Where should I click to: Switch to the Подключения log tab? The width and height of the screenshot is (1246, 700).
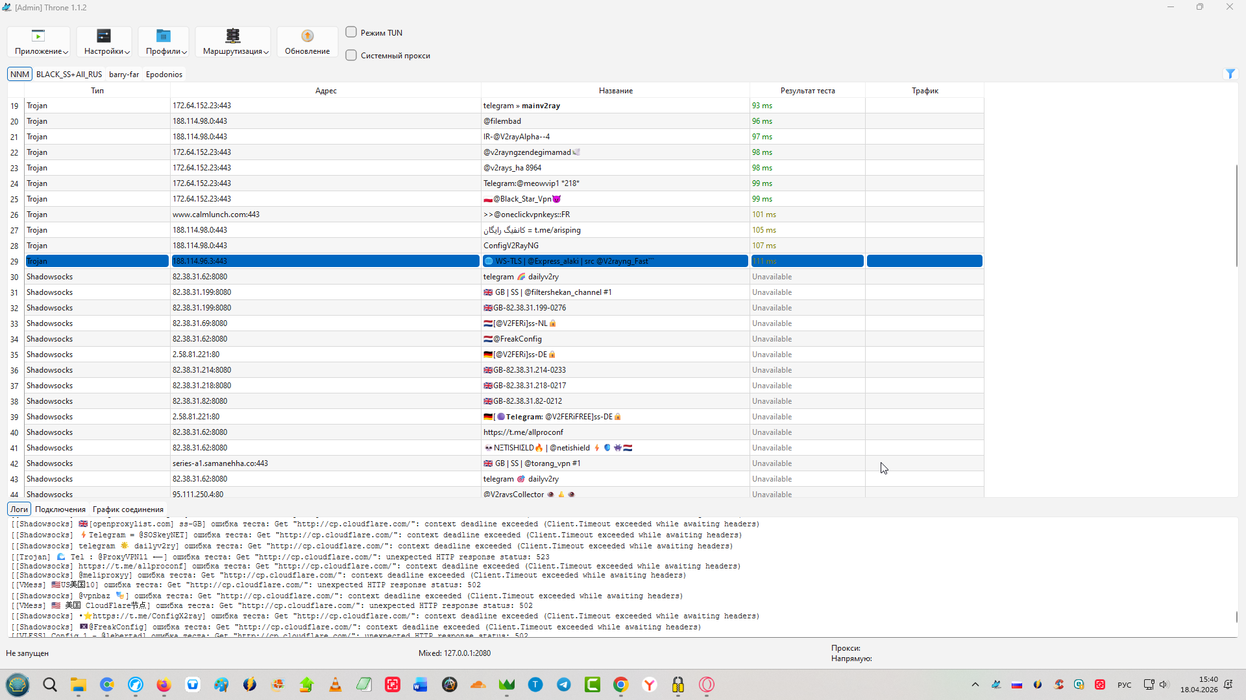pos(60,509)
